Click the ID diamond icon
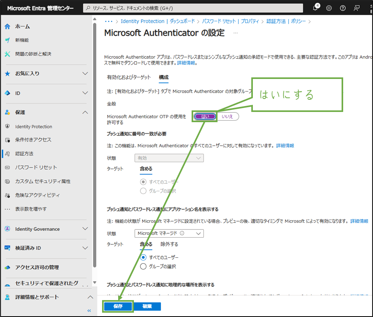The width and height of the screenshot is (373, 317). click(7, 93)
